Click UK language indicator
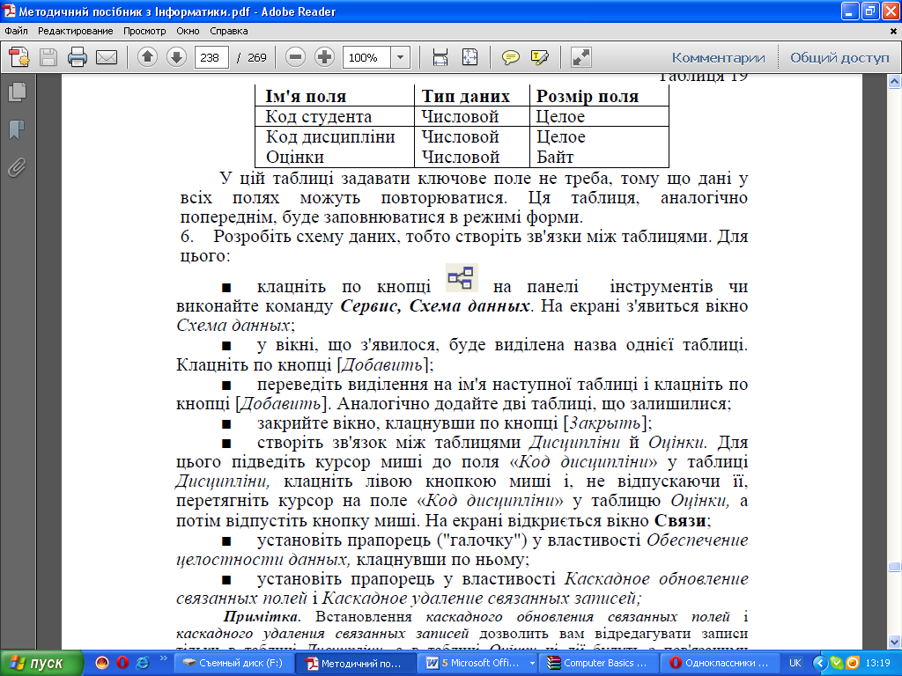Image resolution: width=902 pixels, height=676 pixels. tap(795, 664)
